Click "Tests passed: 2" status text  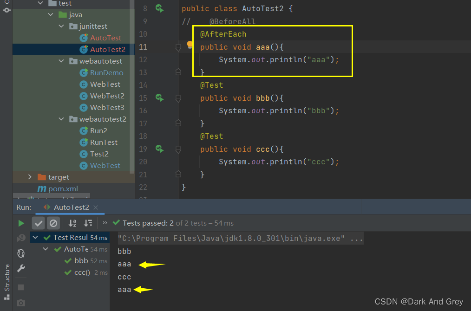point(148,223)
